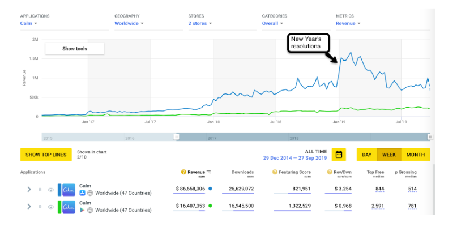The width and height of the screenshot is (457, 226).
Task: Click the Top Free median value 2,591
Action: 378,206
